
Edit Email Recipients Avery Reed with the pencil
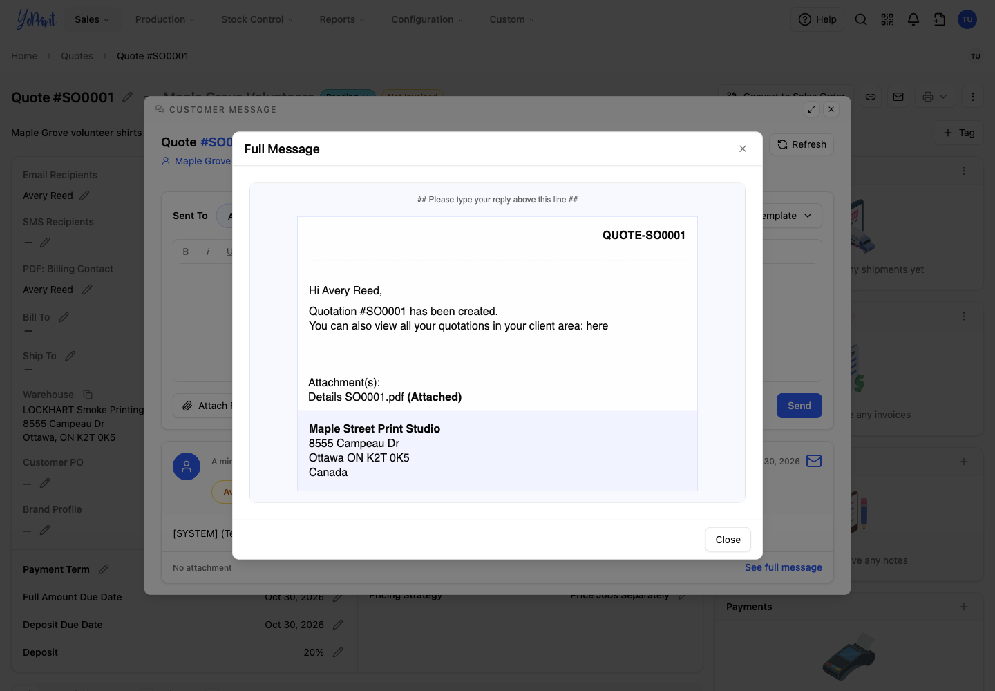pos(85,196)
